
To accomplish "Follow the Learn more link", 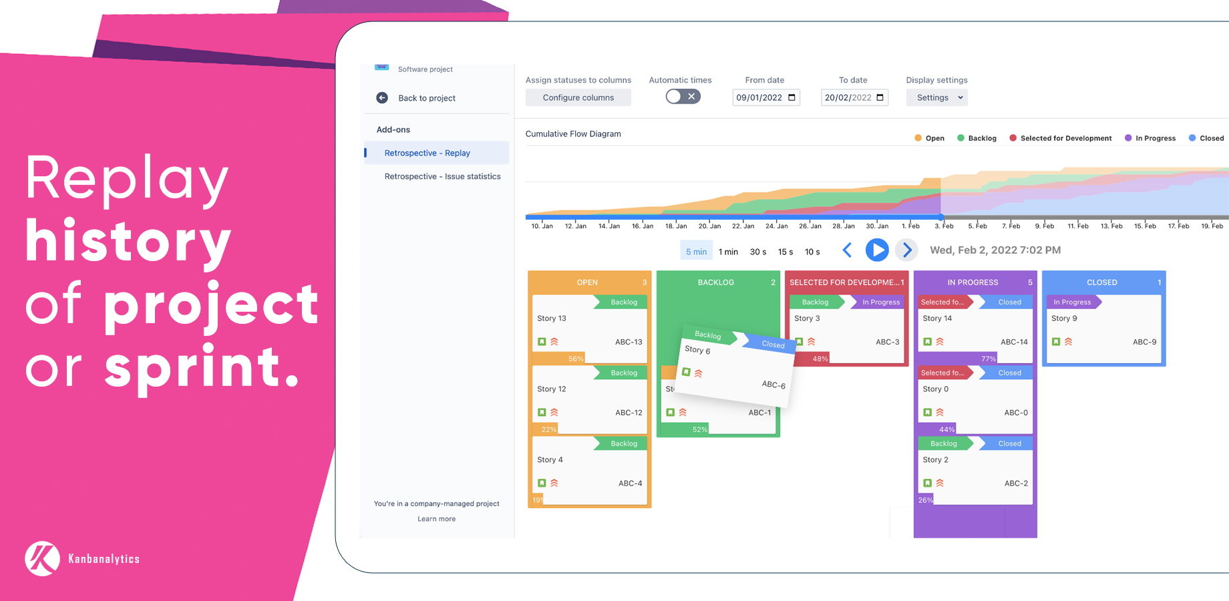I will (x=436, y=519).
